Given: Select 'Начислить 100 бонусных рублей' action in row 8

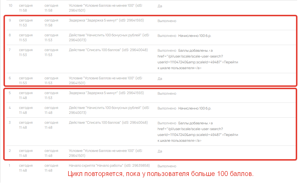Looking at the screenshot, I should click(x=109, y=37).
